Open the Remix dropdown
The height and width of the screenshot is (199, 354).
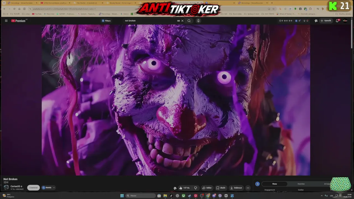48,188
